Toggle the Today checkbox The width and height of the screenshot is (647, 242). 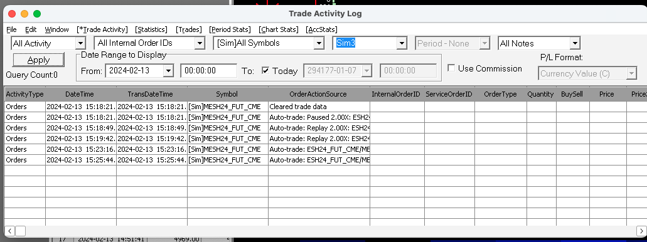pyautogui.click(x=265, y=70)
